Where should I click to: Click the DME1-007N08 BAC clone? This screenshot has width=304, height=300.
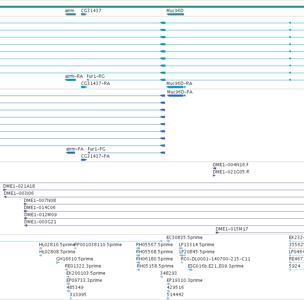(164, 204)
